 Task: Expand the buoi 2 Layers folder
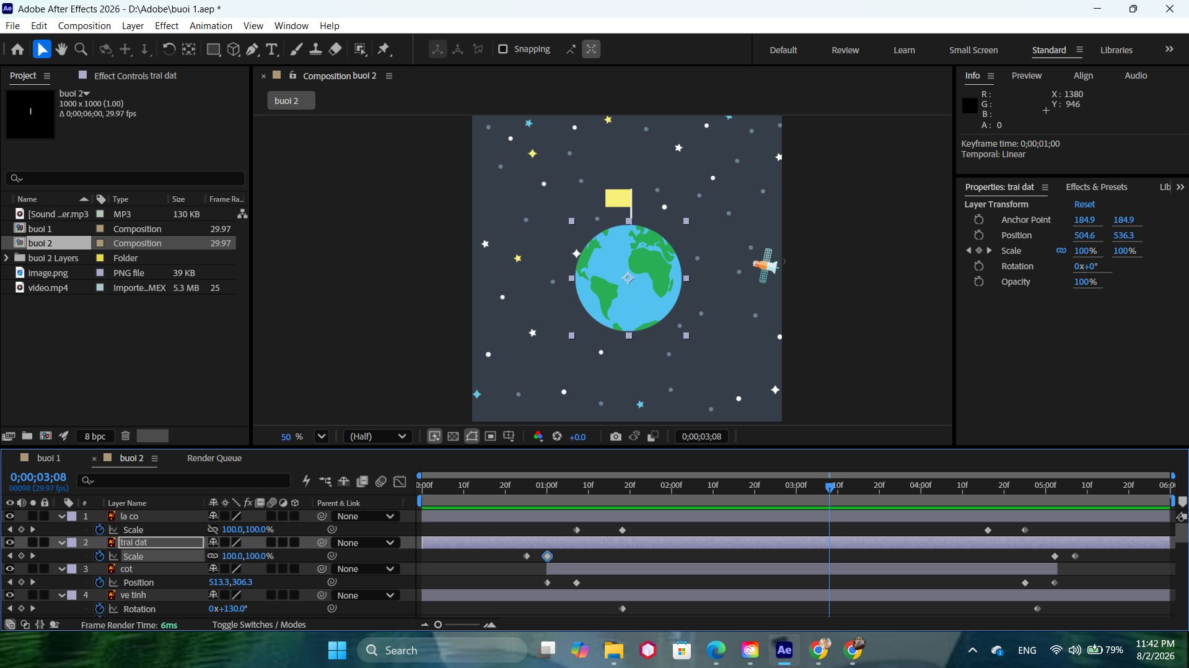7,258
